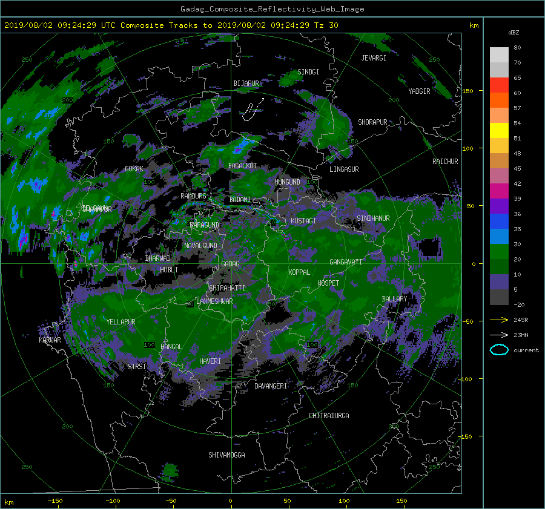Click the '-20' dBZ scale value

(x=519, y=304)
